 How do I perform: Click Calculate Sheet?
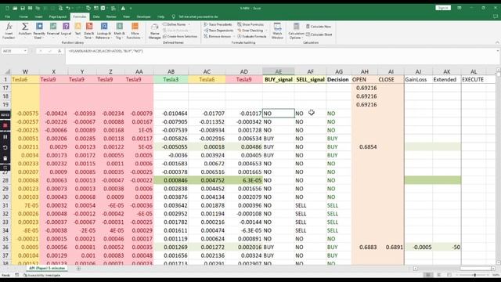tap(319, 34)
